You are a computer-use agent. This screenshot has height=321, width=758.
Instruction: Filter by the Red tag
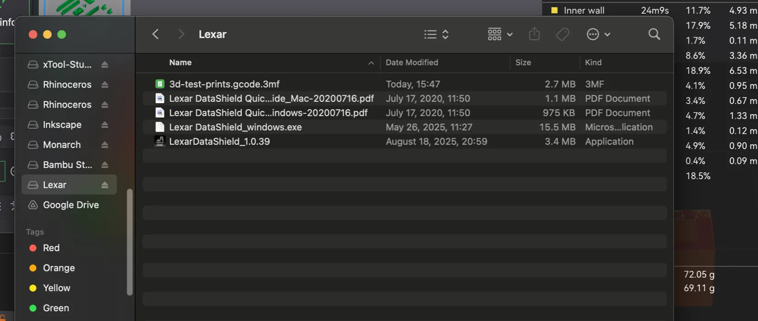pyautogui.click(x=51, y=248)
